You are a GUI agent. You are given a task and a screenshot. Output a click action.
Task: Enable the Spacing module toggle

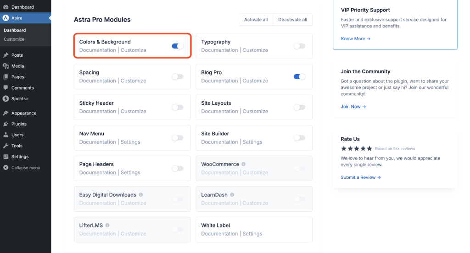178,77
